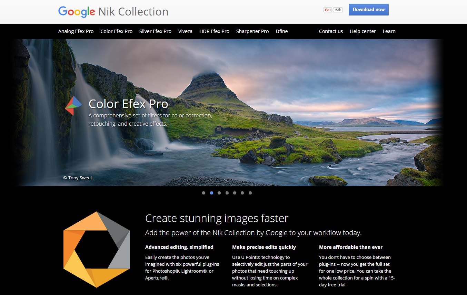The height and width of the screenshot is (295, 467).
Task: Click the 53k share count badge
Action: point(338,10)
